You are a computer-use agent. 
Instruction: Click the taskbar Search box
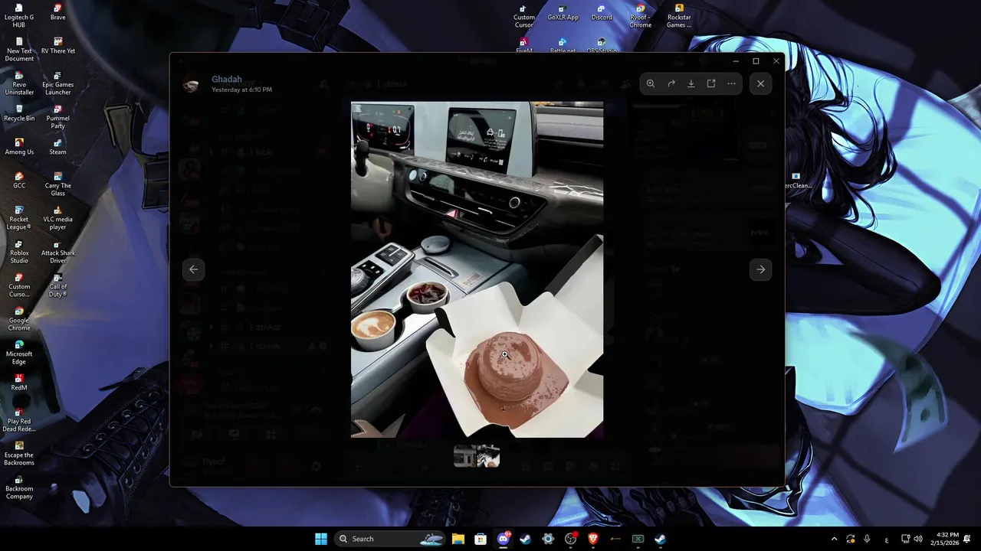(389, 539)
